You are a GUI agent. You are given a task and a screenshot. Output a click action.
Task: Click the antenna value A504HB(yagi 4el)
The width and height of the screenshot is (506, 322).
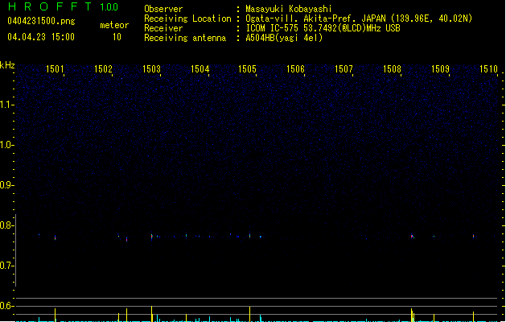tap(284, 38)
